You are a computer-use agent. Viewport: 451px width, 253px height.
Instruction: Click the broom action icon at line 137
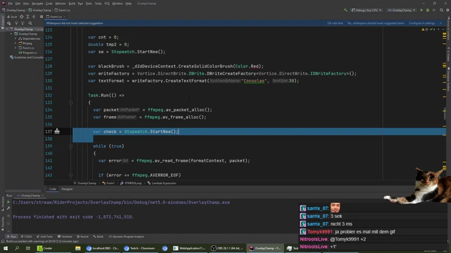(57, 131)
